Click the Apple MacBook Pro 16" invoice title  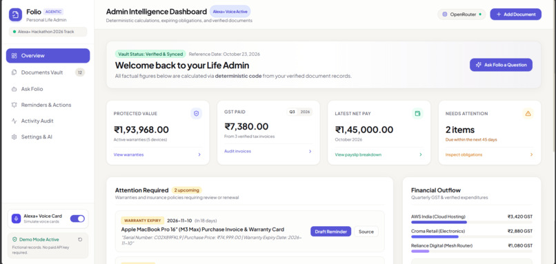203,230
